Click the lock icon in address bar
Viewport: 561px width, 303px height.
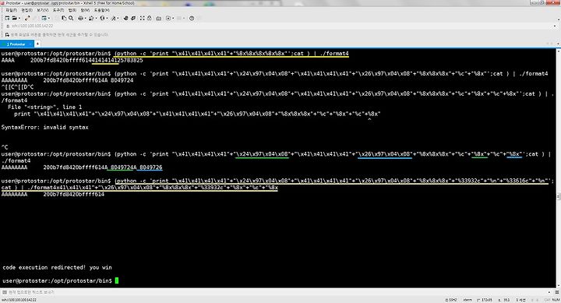8,26
